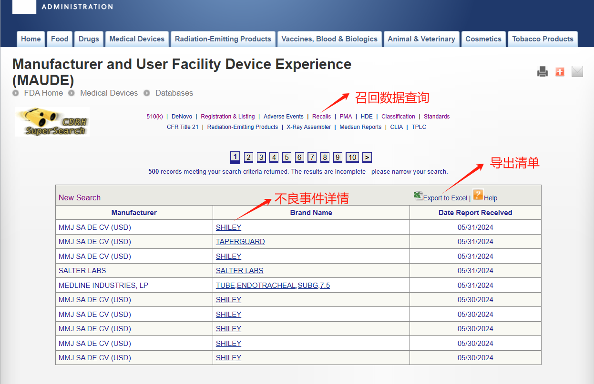Select current page 1 button
The width and height of the screenshot is (594, 384).
coord(235,157)
